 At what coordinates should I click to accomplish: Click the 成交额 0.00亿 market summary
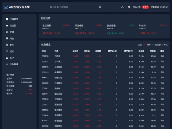click(x=161, y=45)
